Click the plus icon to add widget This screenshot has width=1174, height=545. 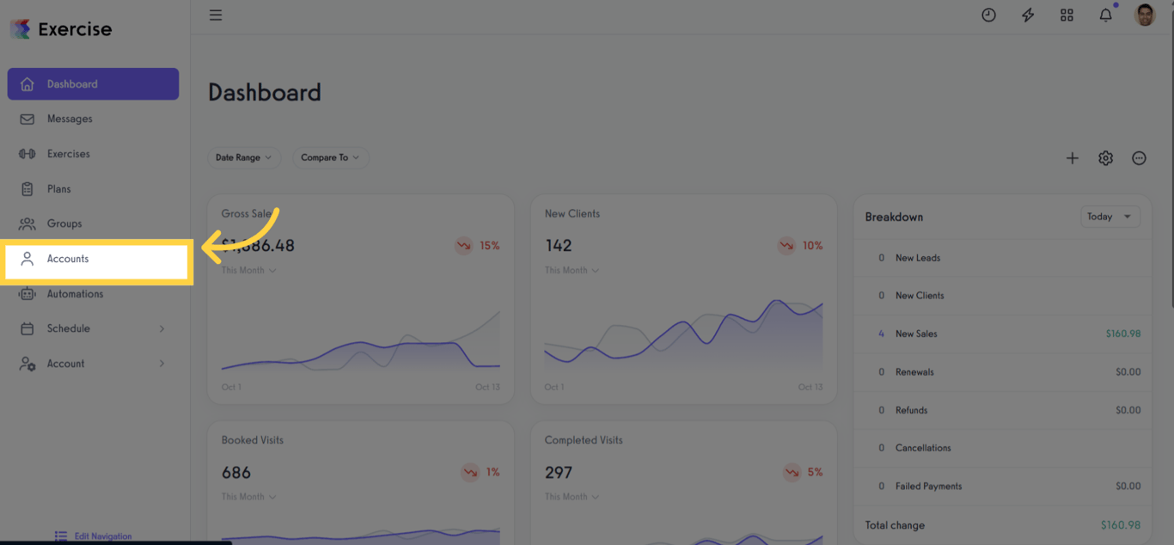pyautogui.click(x=1072, y=158)
